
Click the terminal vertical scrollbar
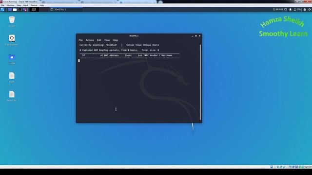(x=200, y=82)
